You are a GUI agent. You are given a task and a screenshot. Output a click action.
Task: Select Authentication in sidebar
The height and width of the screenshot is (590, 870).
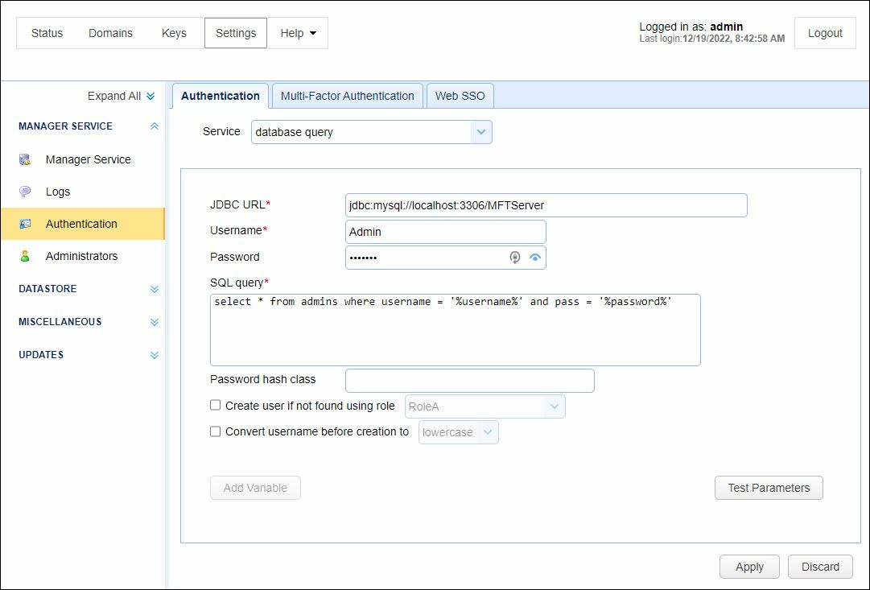click(x=83, y=224)
